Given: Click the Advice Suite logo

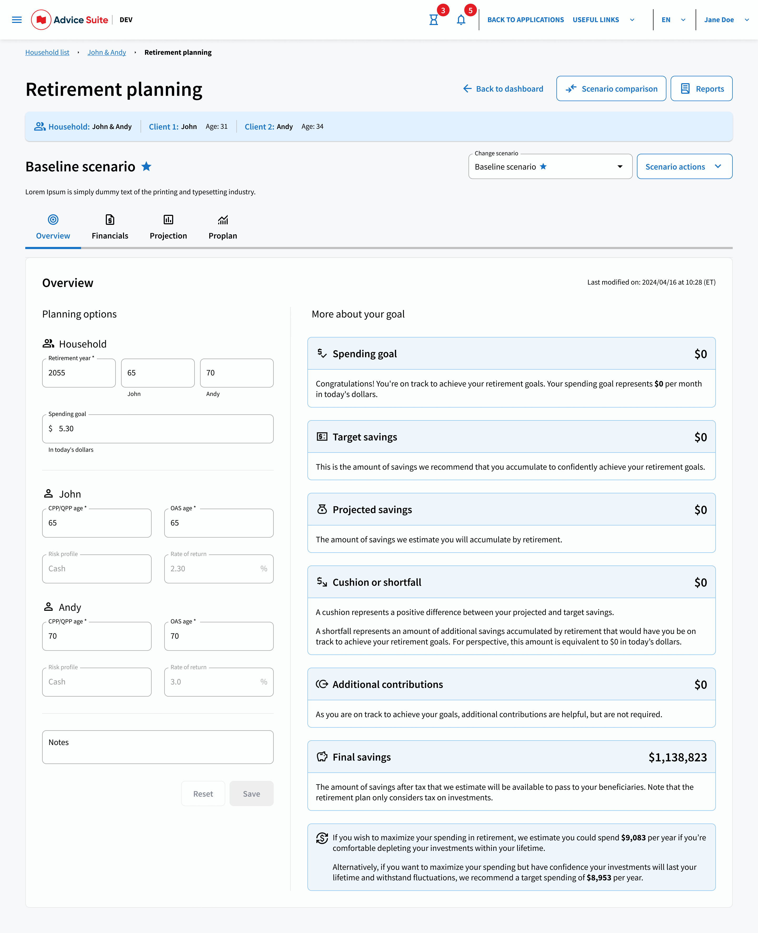Looking at the screenshot, I should pyautogui.click(x=69, y=20).
